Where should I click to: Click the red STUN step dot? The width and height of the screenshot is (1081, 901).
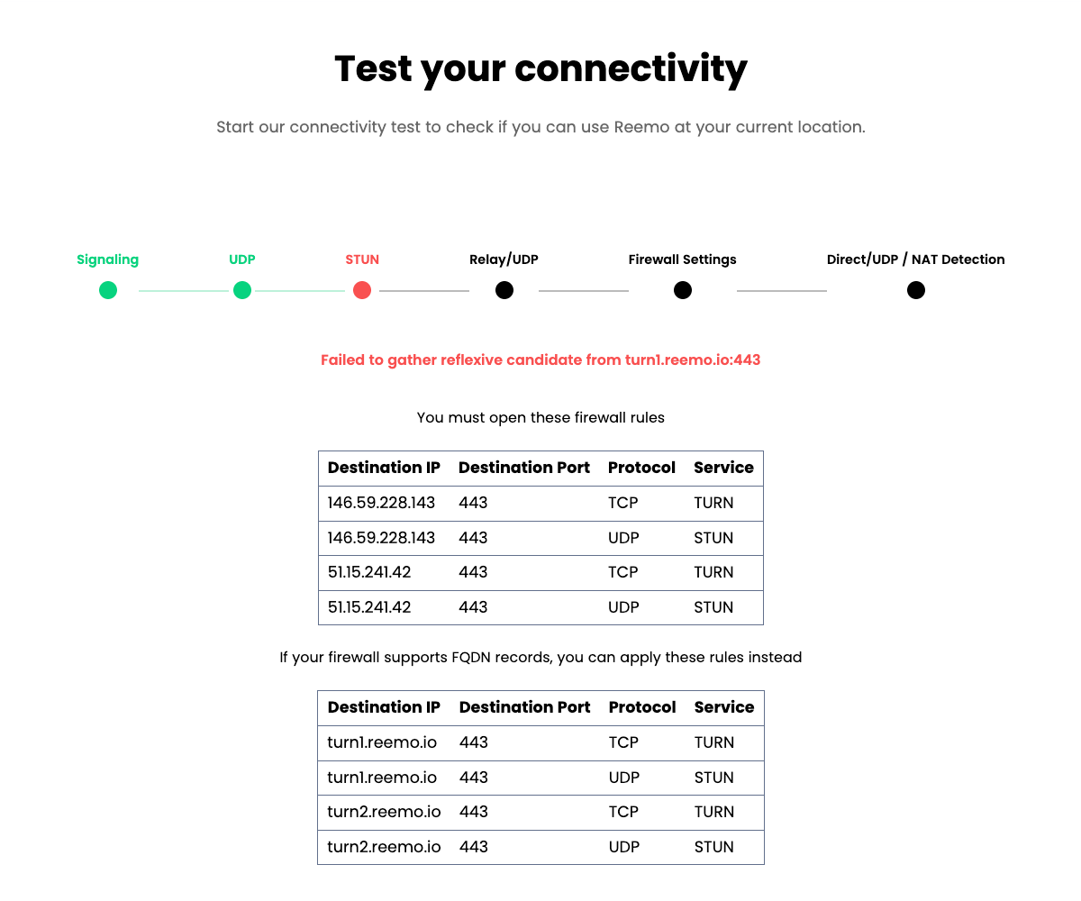point(362,290)
